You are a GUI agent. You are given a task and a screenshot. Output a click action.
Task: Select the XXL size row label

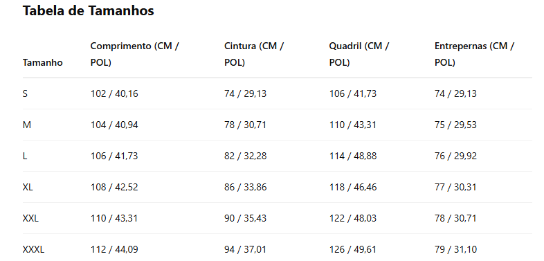[30, 219]
